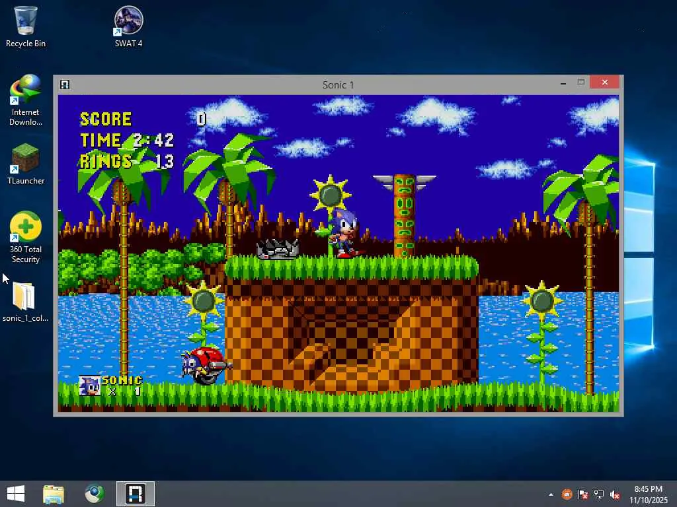
Task: Open the Recycle Bin desktop icon
Action: click(26, 26)
